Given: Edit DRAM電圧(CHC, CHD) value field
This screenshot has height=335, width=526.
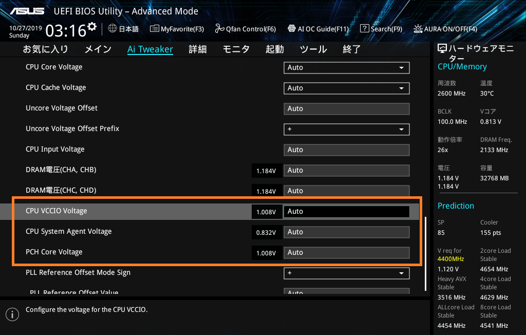Looking at the screenshot, I should click(x=347, y=191).
